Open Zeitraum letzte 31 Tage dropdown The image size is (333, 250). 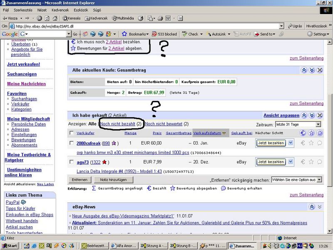click(298, 124)
